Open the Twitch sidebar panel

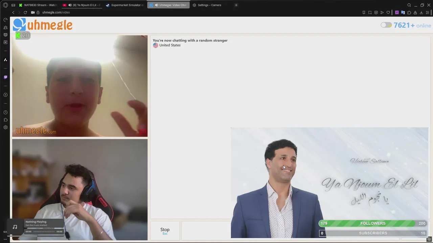(5, 77)
